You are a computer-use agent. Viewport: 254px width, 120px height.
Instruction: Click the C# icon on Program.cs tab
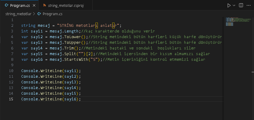6,5
